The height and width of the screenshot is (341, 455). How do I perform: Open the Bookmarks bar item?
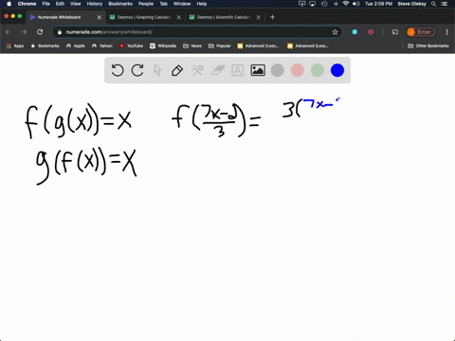pos(45,45)
